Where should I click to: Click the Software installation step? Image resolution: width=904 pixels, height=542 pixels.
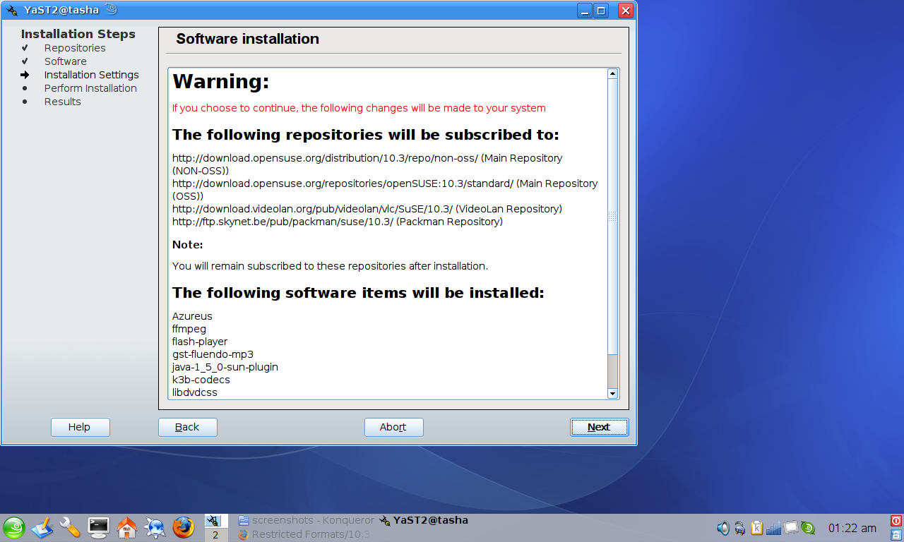[65, 61]
